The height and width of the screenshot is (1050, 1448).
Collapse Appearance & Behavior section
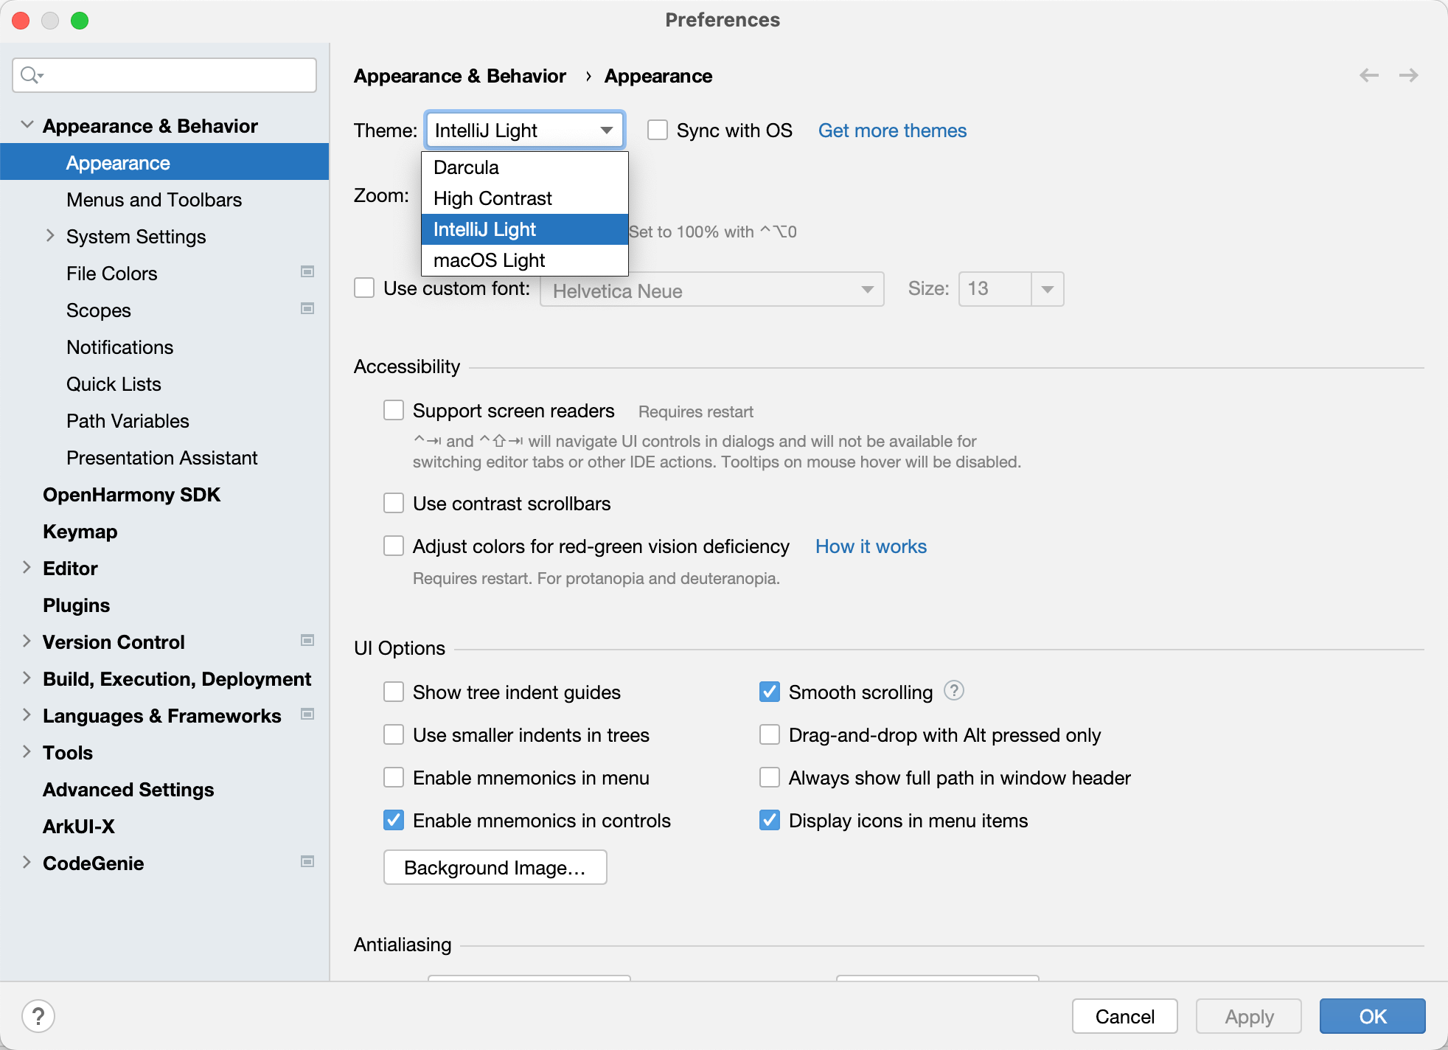click(x=27, y=125)
